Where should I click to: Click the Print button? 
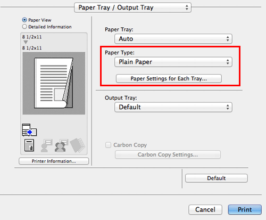pyautogui.click(x=245, y=209)
